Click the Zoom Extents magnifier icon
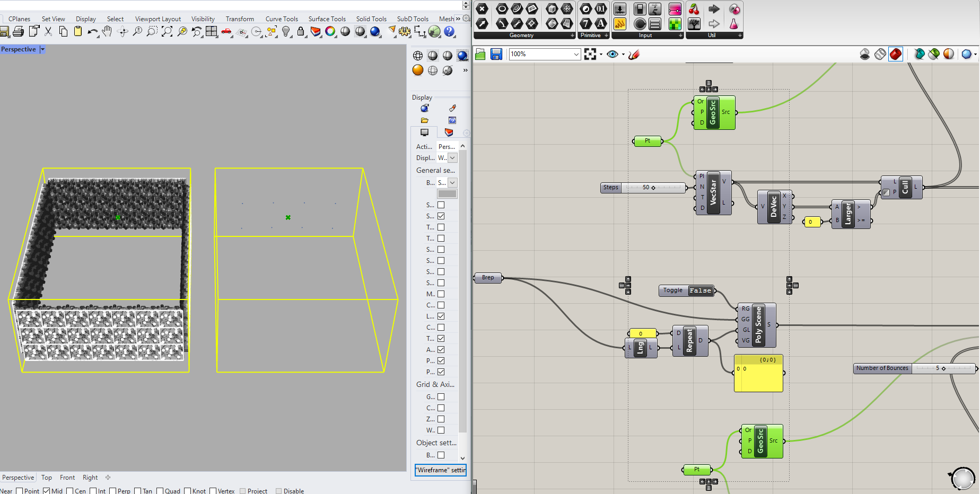 [x=167, y=32]
